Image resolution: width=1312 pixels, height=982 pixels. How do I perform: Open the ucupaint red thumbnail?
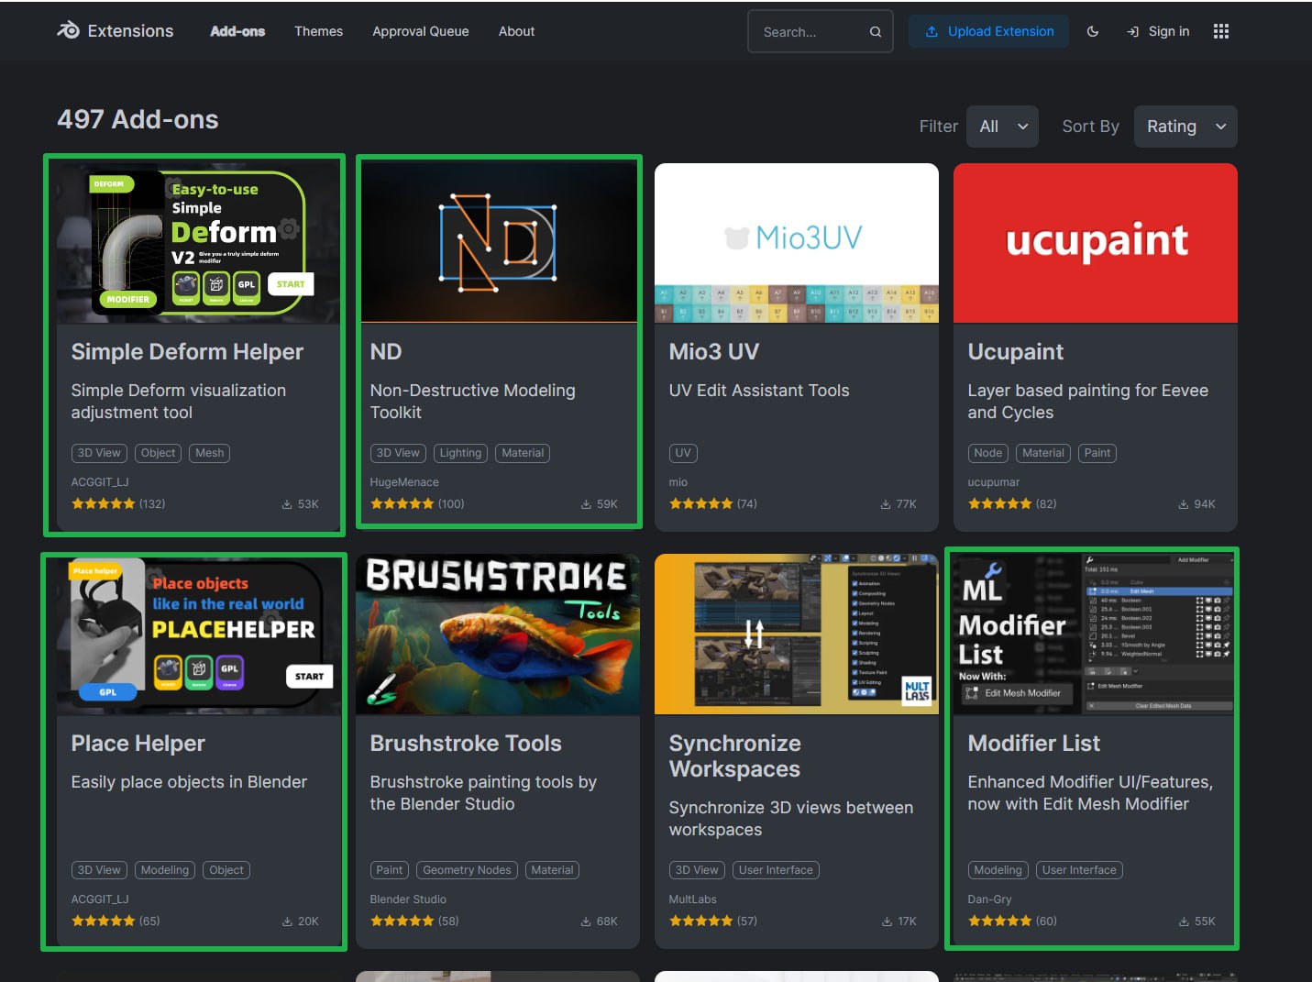point(1096,243)
